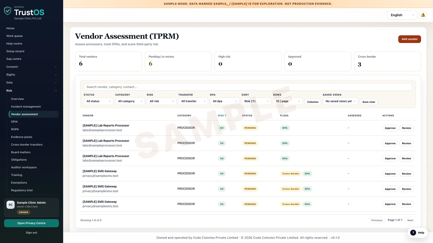Viewport: 433px width, 243px height.
Task: Click the Add vendor button
Action: pyautogui.click(x=409, y=39)
